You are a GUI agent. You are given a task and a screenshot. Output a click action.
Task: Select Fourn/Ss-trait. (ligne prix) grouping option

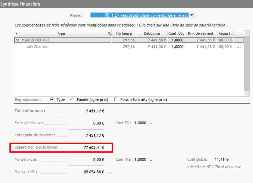pyautogui.click(x=116, y=99)
